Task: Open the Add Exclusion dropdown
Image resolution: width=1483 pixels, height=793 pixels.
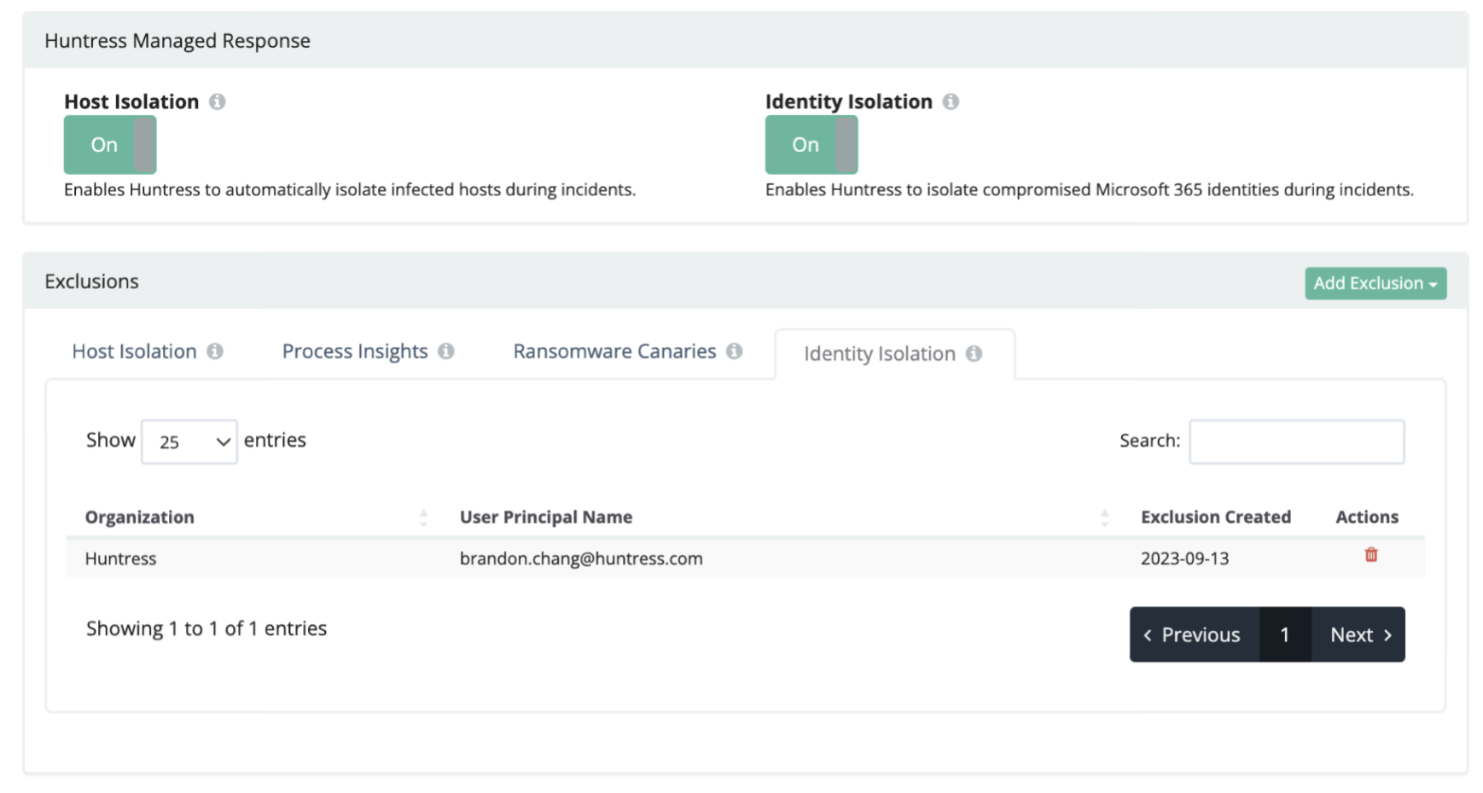Action: pos(1375,283)
